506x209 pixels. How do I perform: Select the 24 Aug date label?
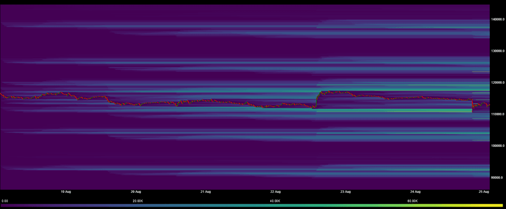click(415, 192)
